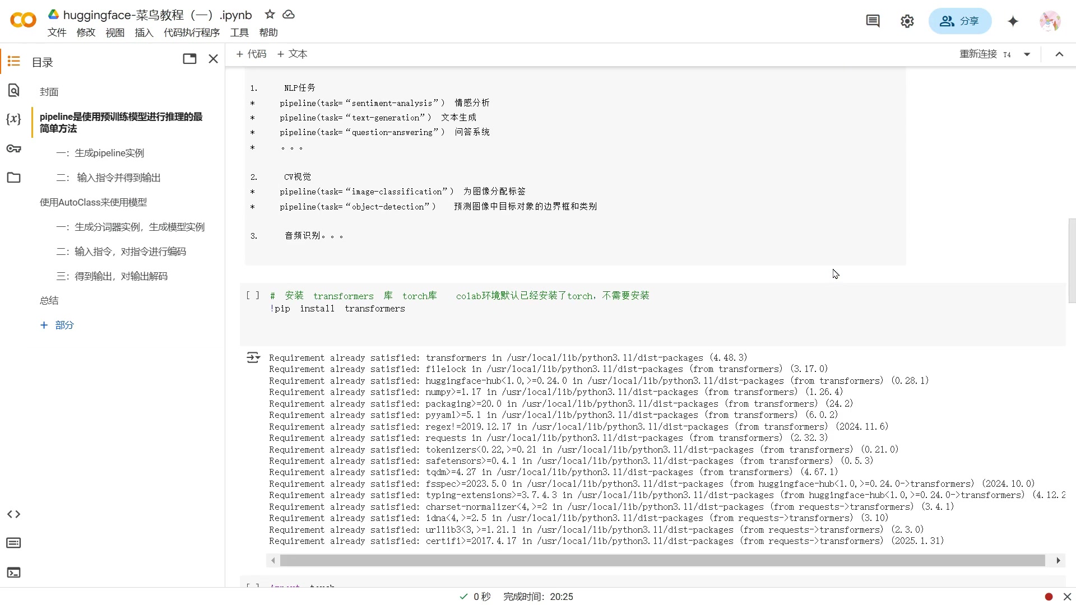
Task: Rename the notebook title huggingface-菜鸟教程
Action: pyautogui.click(x=157, y=15)
